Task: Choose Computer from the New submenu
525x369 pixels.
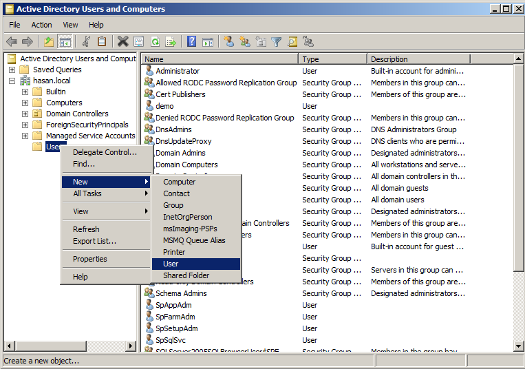Action: pyautogui.click(x=196, y=182)
